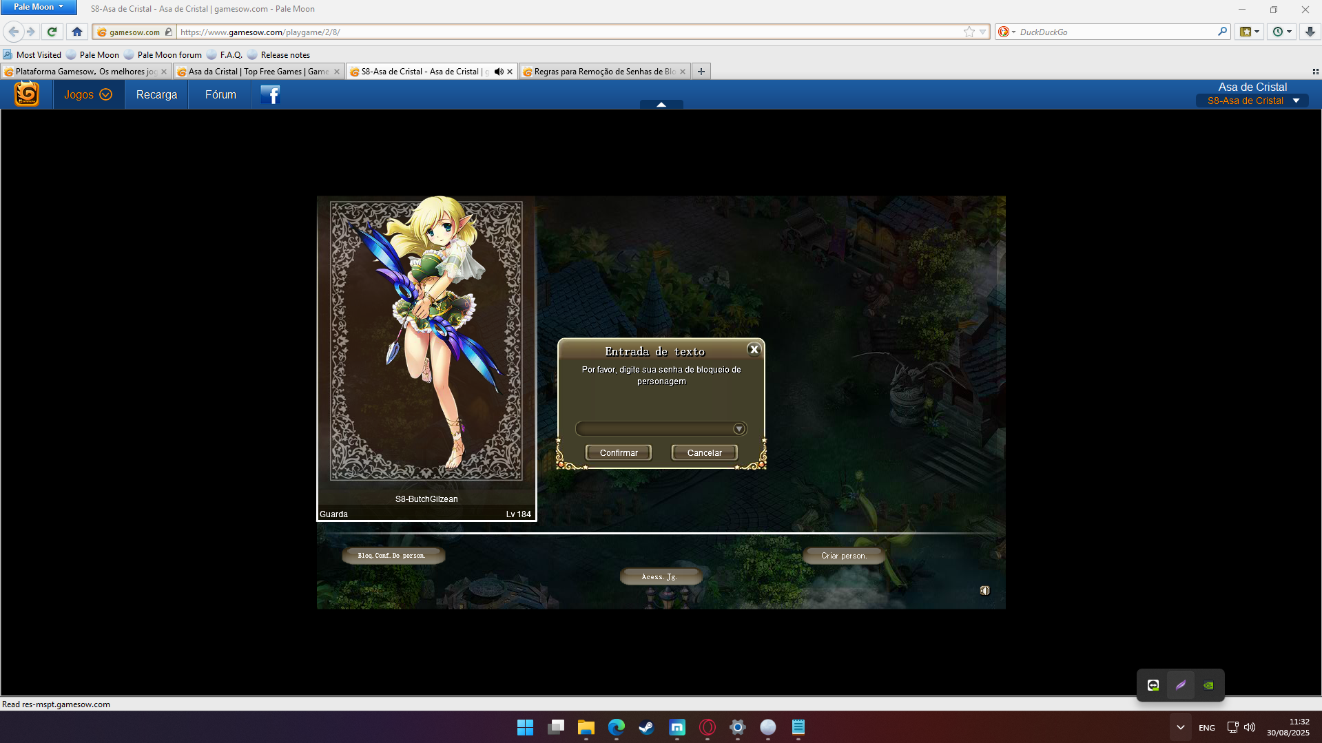
Task: Switch to Asa da Cristal Top Free Games tab
Action: coord(254,72)
